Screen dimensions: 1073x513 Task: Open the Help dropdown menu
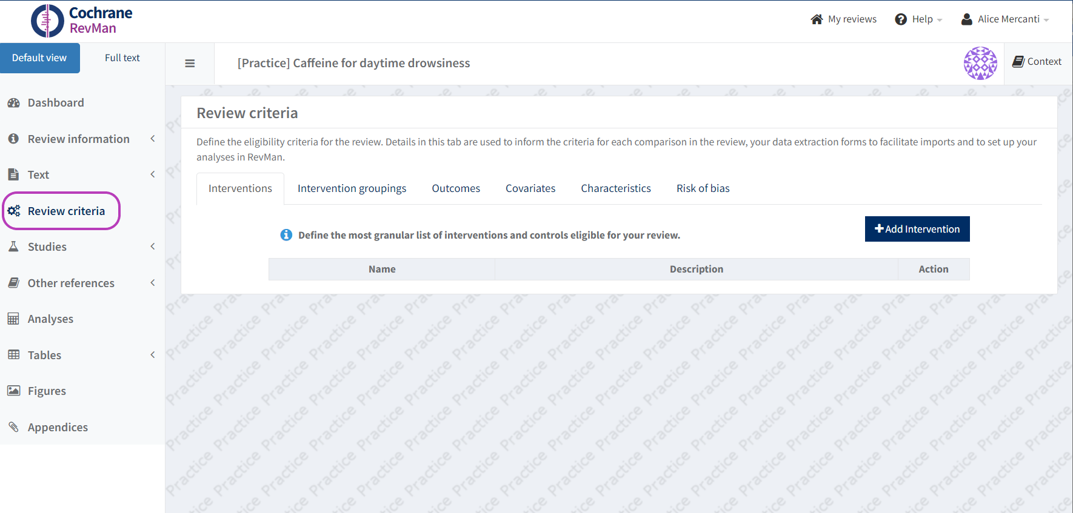(918, 19)
